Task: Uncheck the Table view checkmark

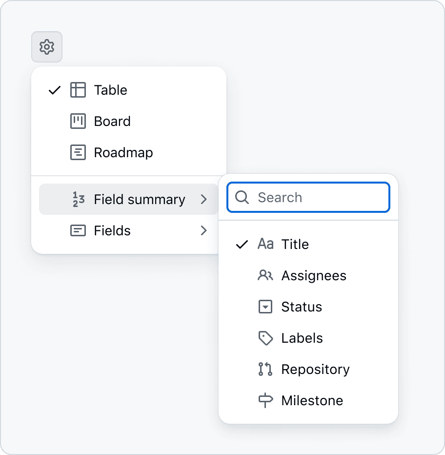Action: click(x=55, y=90)
